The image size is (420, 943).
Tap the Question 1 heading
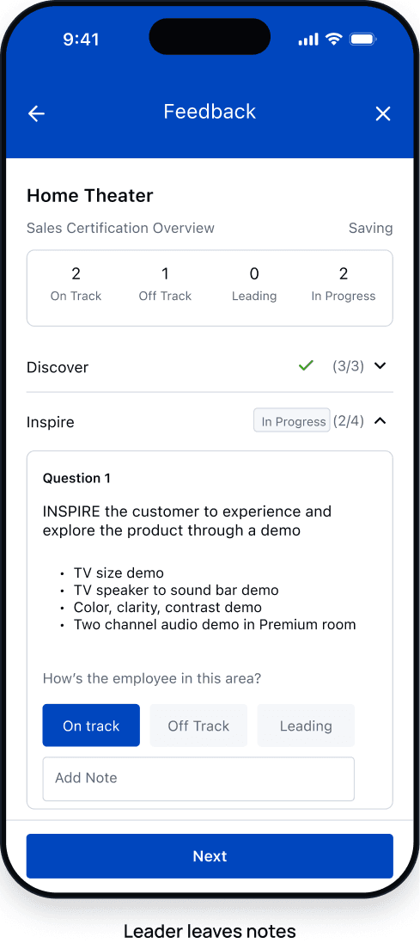(76, 479)
